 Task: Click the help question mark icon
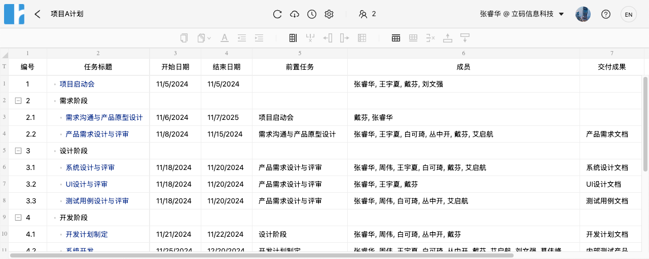pyautogui.click(x=605, y=14)
